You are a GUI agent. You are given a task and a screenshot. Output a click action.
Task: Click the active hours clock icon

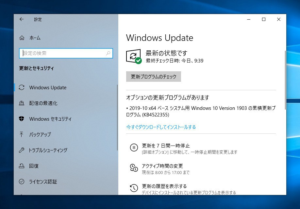coord(134,168)
